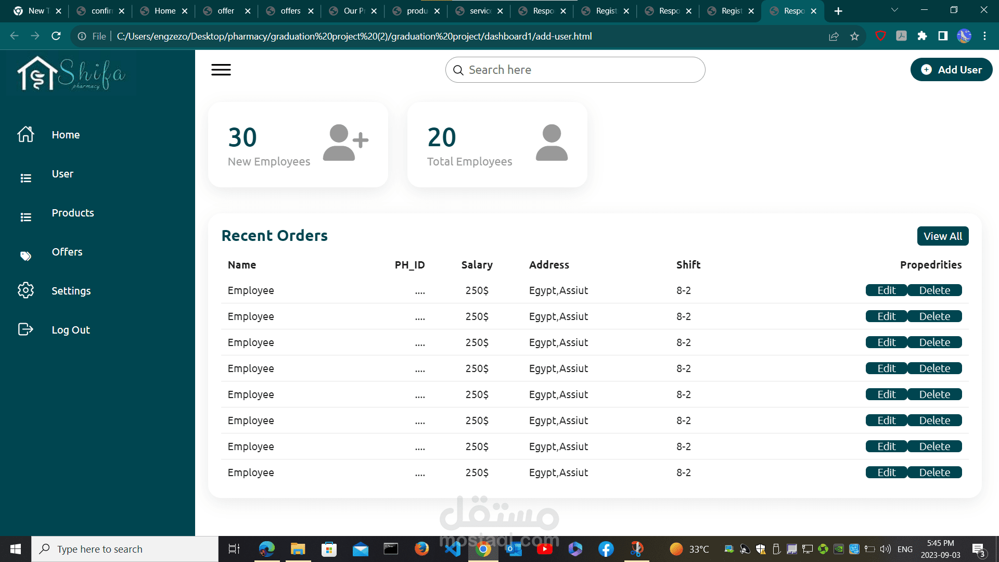Click View All in Recent Orders
Screen dimensions: 999x562
tap(942, 236)
